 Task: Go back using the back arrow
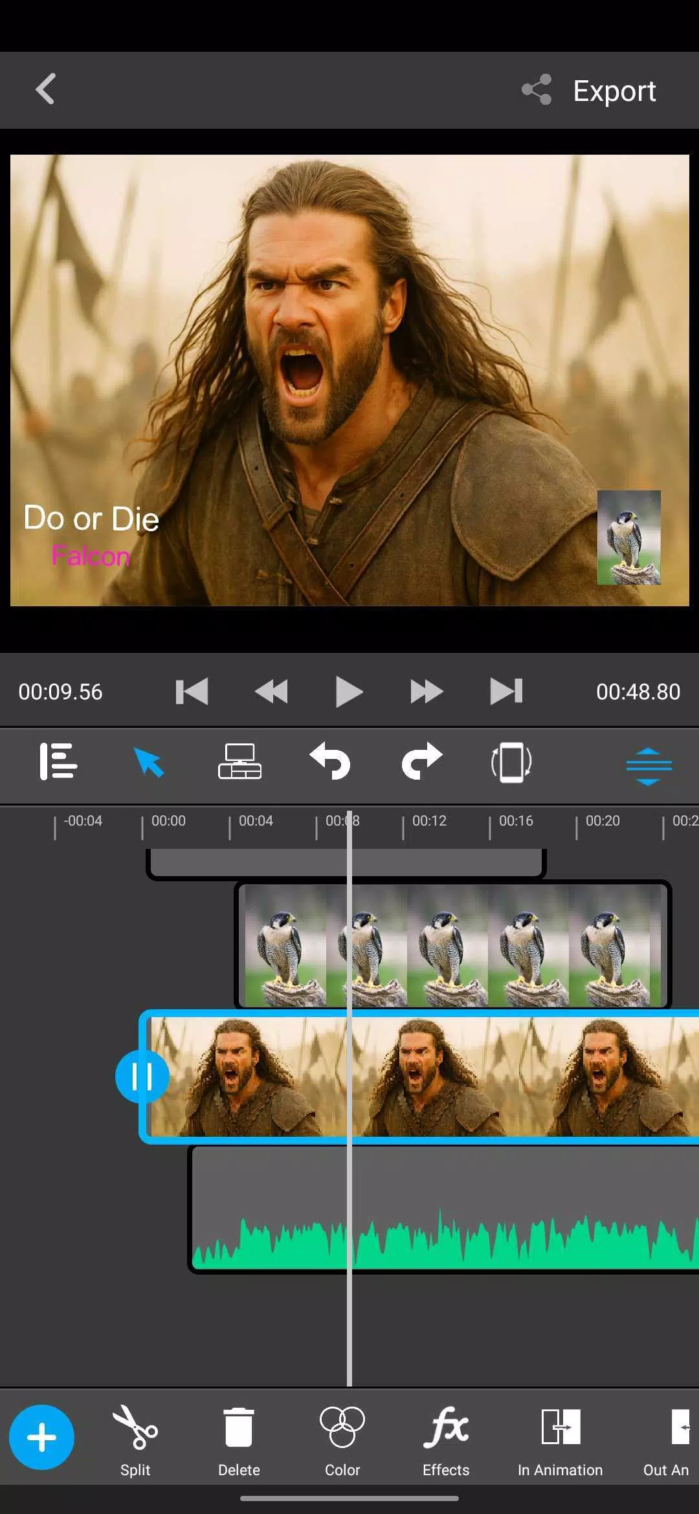(45, 89)
